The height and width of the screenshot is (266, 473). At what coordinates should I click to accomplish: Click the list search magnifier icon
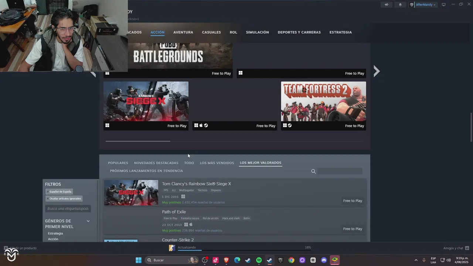pyautogui.click(x=313, y=171)
